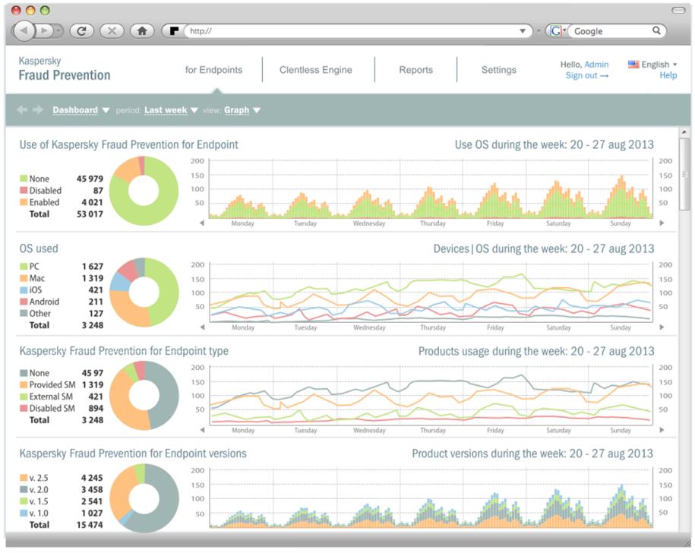This screenshot has height=553, width=695.
Task: Click the Google search engine icon
Action: pyautogui.click(x=556, y=31)
